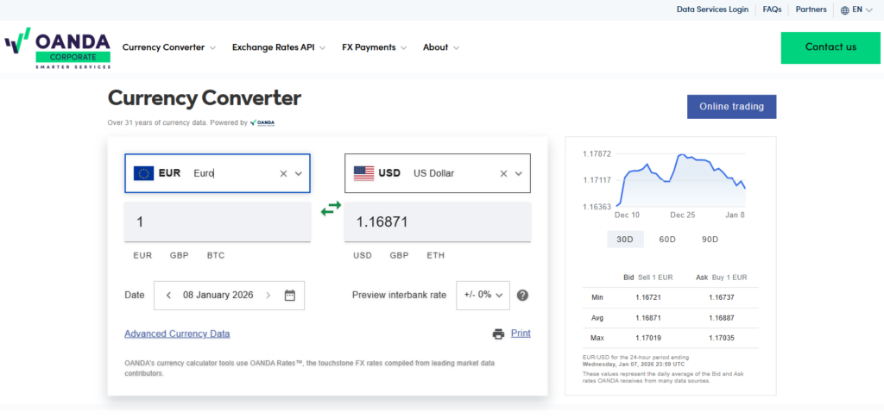Open the calendar date picker icon
This screenshot has height=418, width=884.
coord(290,295)
